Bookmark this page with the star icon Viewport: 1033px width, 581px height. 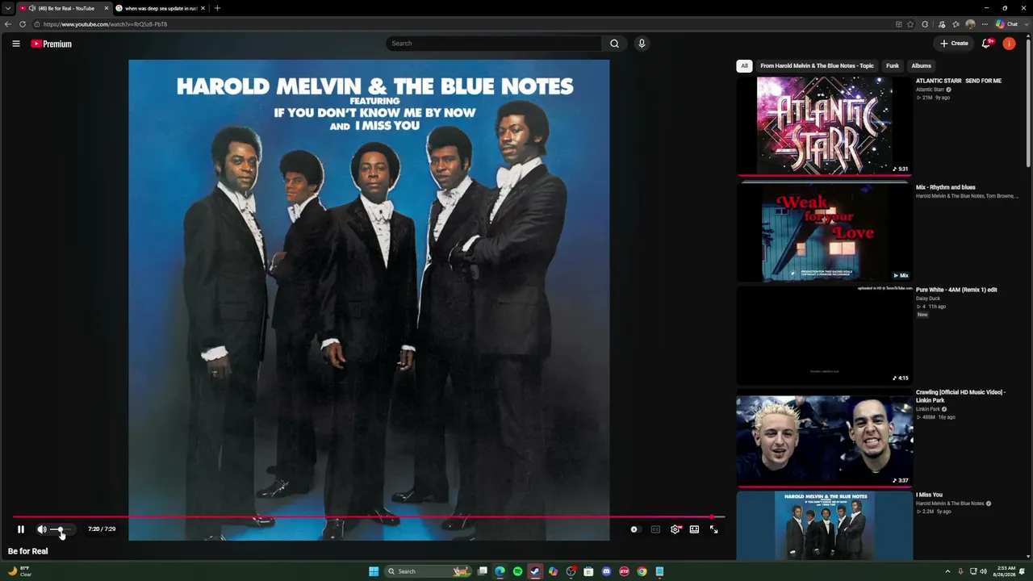point(910,24)
